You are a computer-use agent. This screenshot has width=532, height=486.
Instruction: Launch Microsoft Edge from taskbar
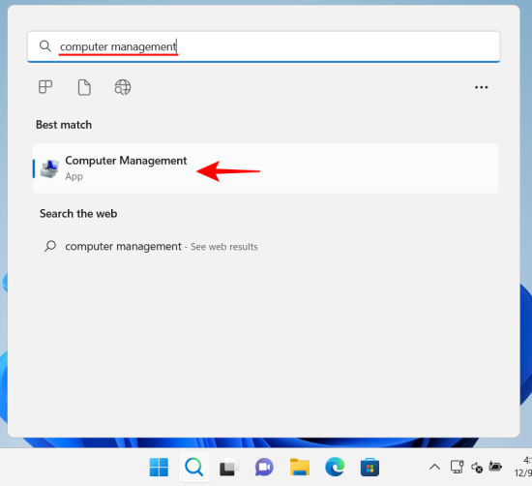point(335,467)
